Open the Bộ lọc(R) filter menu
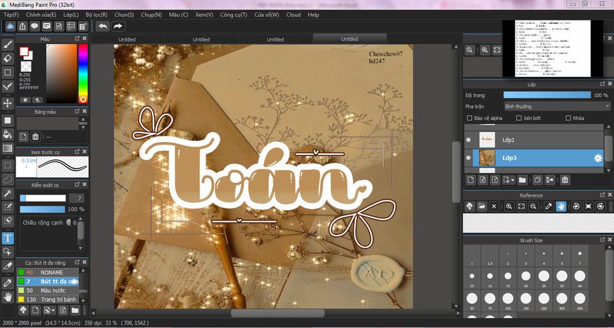The width and height of the screenshot is (614, 328). coord(97,15)
